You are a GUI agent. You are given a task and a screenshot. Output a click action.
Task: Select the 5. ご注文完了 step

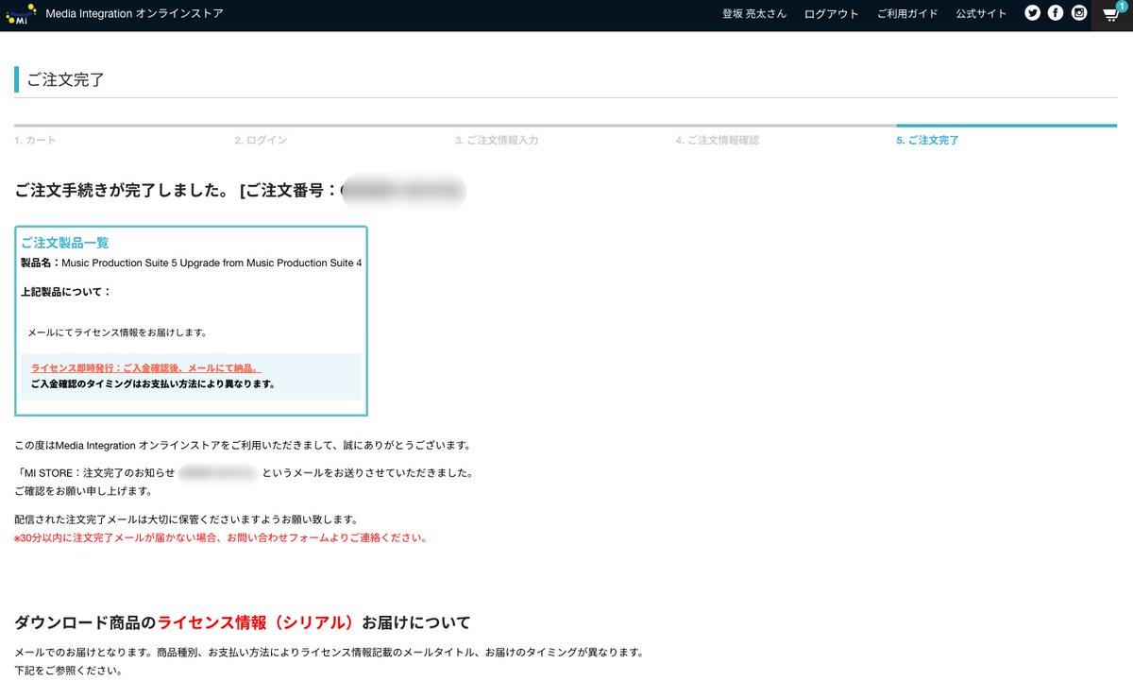927,140
